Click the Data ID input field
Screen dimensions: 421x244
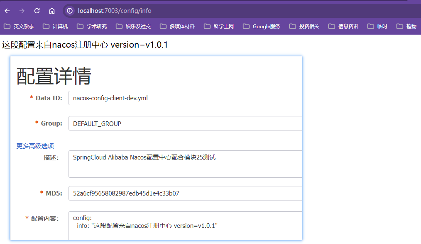tap(185, 98)
